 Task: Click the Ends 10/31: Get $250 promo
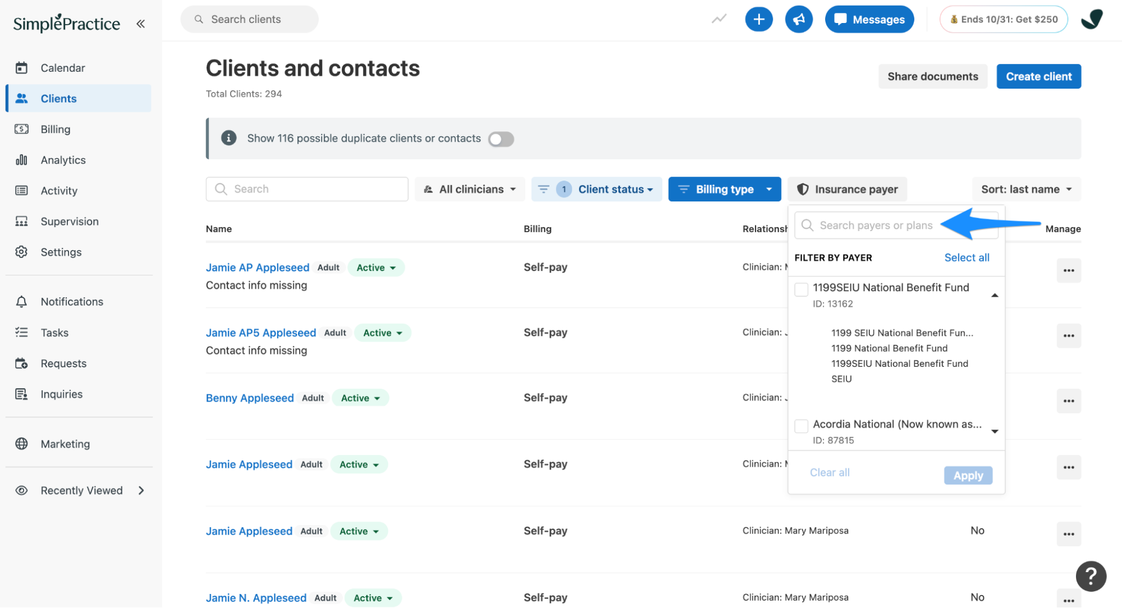(x=1004, y=20)
